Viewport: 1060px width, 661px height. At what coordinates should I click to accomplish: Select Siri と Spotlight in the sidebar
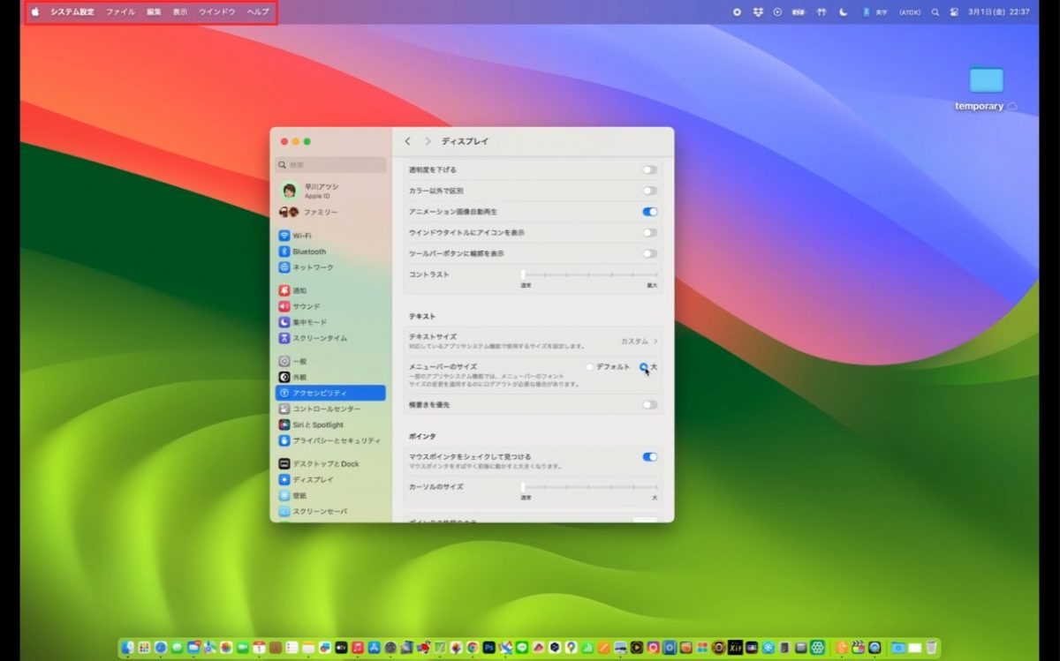[x=330, y=424]
